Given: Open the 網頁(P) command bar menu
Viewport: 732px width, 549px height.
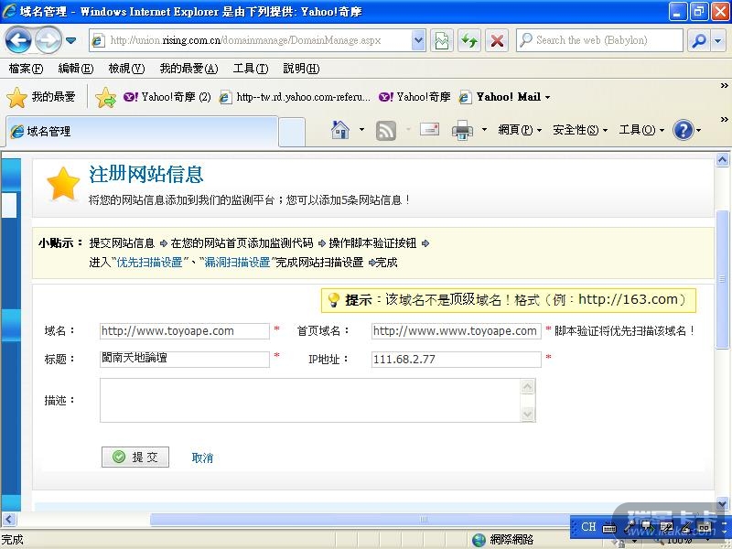Looking at the screenshot, I should 520,130.
